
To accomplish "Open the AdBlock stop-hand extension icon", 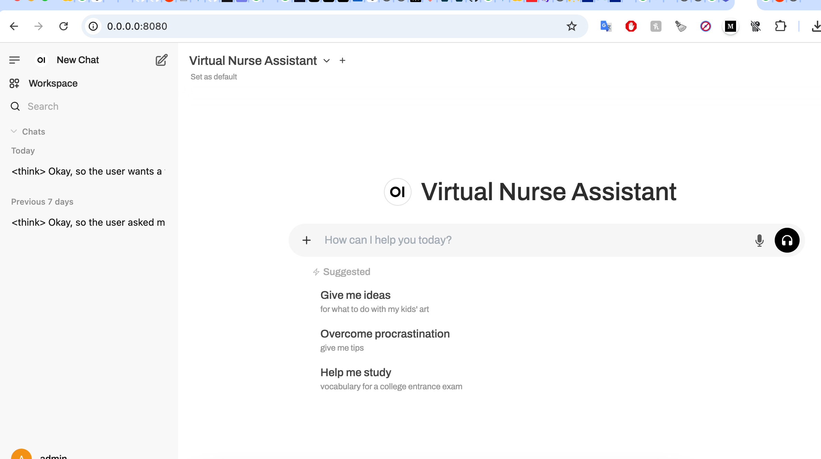I will (631, 26).
